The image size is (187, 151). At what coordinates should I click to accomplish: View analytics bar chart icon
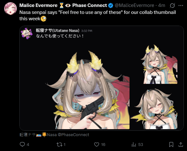click(134, 145)
